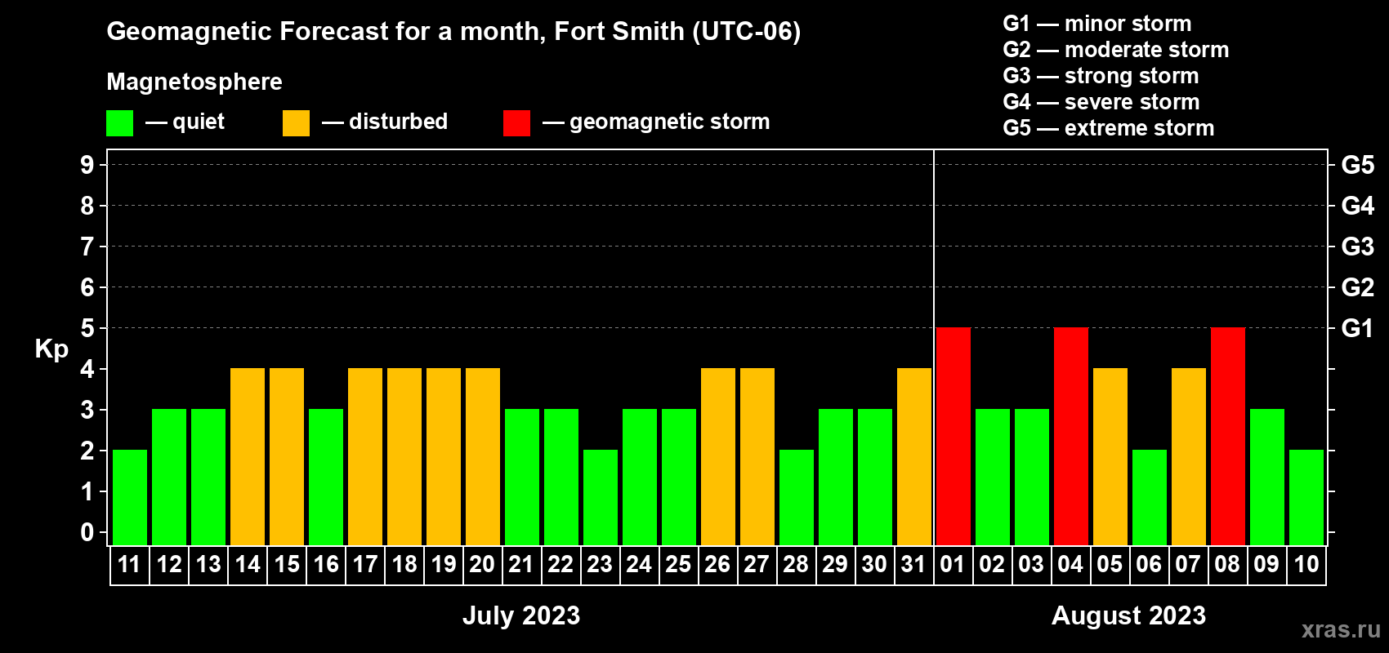Viewport: 1389px width, 653px height.
Task: Click the 'Kp' axis label
Action: click(x=51, y=349)
